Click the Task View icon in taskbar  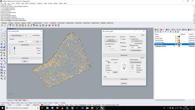(42, 108)
